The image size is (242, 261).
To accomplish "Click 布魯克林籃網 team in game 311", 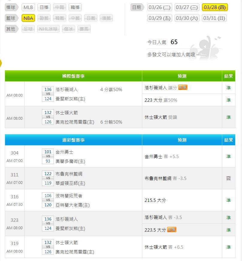I will [x=69, y=174].
